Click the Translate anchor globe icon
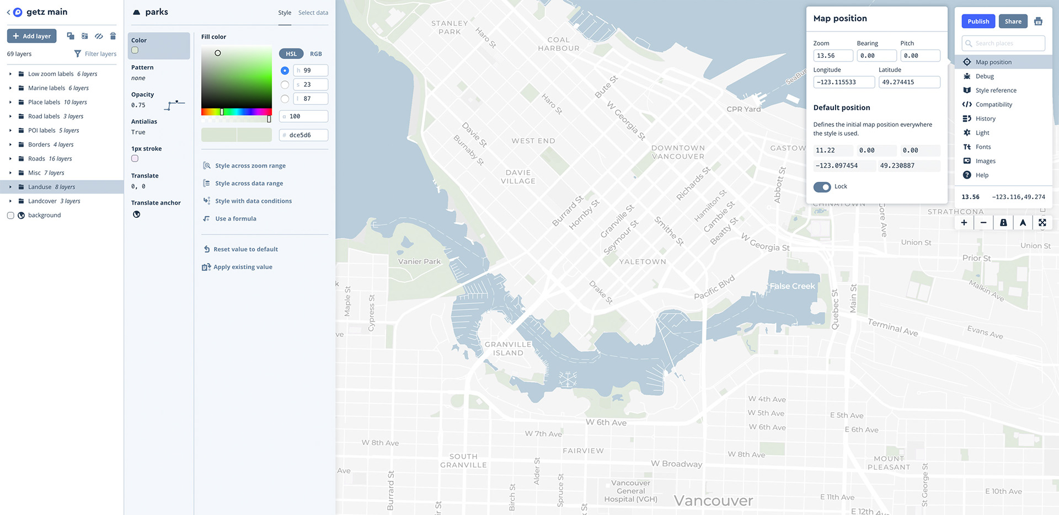1059x515 pixels. tap(137, 214)
